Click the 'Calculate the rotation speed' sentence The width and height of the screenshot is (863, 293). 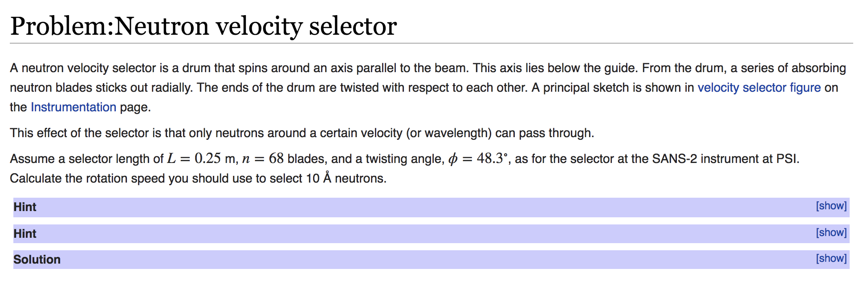(198, 178)
